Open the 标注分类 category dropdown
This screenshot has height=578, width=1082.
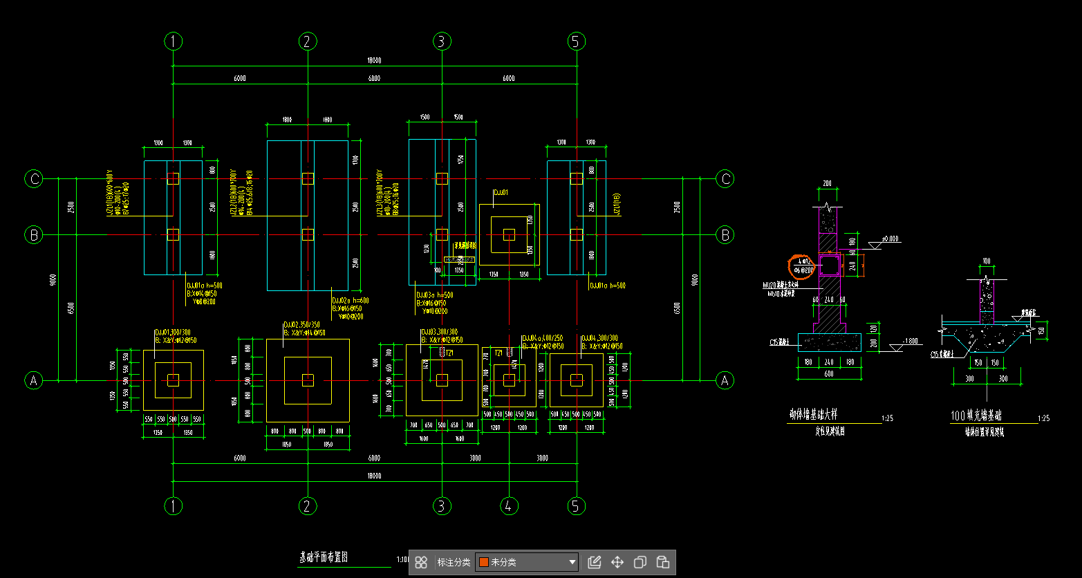click(527, 562)
